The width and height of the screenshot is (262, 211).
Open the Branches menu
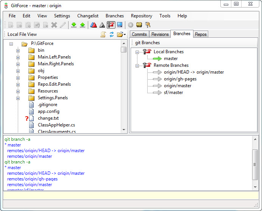[115, 16]
